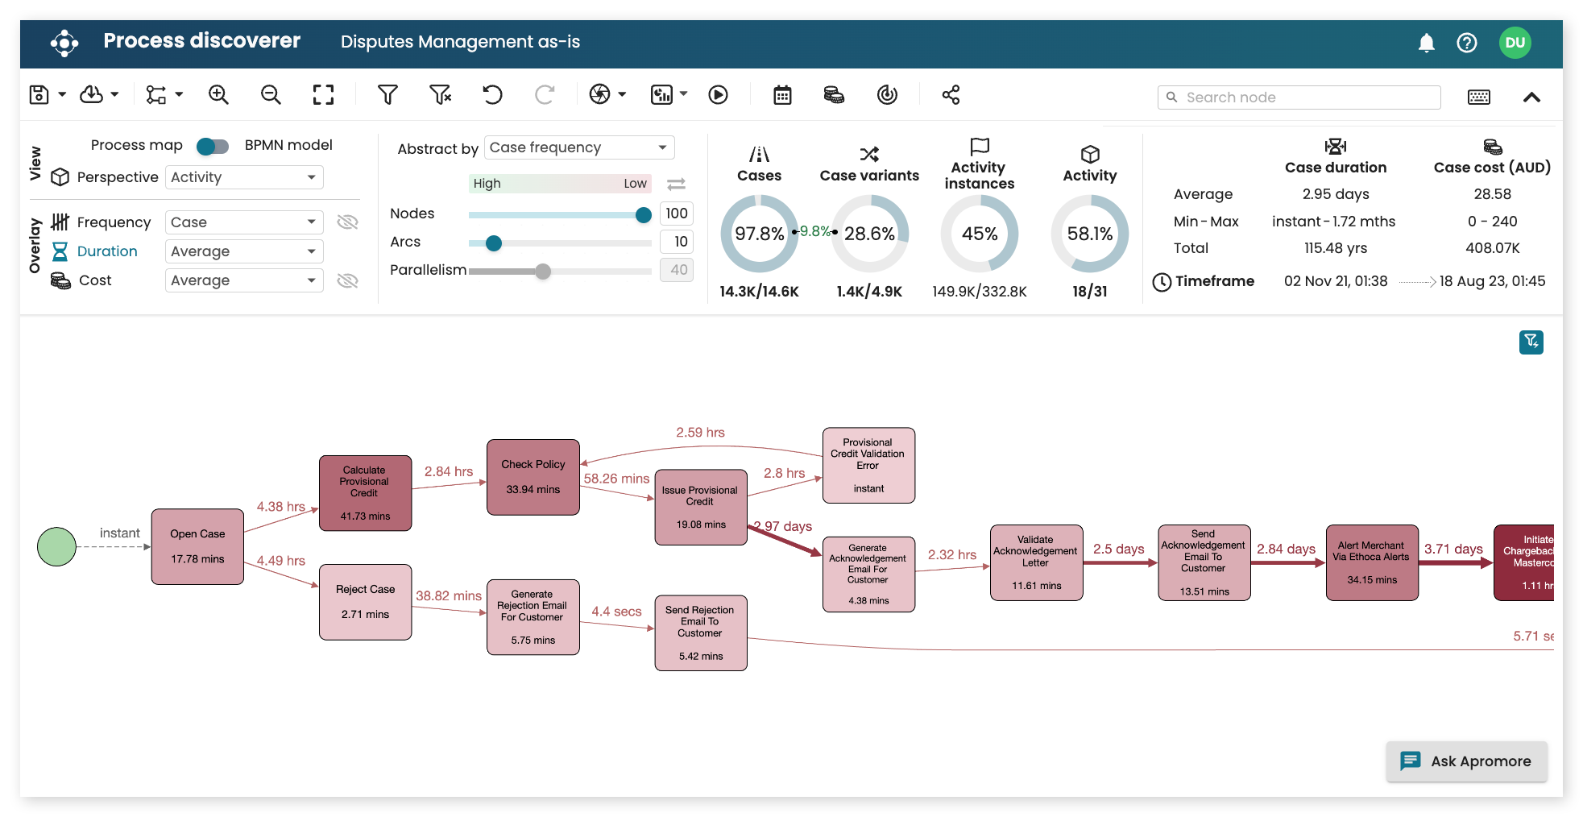This screenshot has height=817, width=1583.
Task: Click the calendar icon in the toolbar
Action: pyautogui.click(x=781, y=94)
